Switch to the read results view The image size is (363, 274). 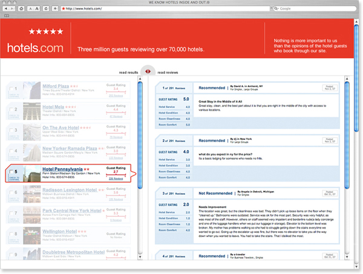128,72
